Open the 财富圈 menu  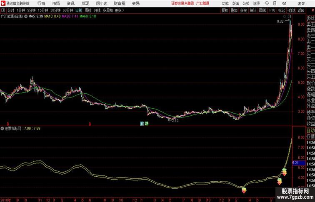[x=120, y=3]
